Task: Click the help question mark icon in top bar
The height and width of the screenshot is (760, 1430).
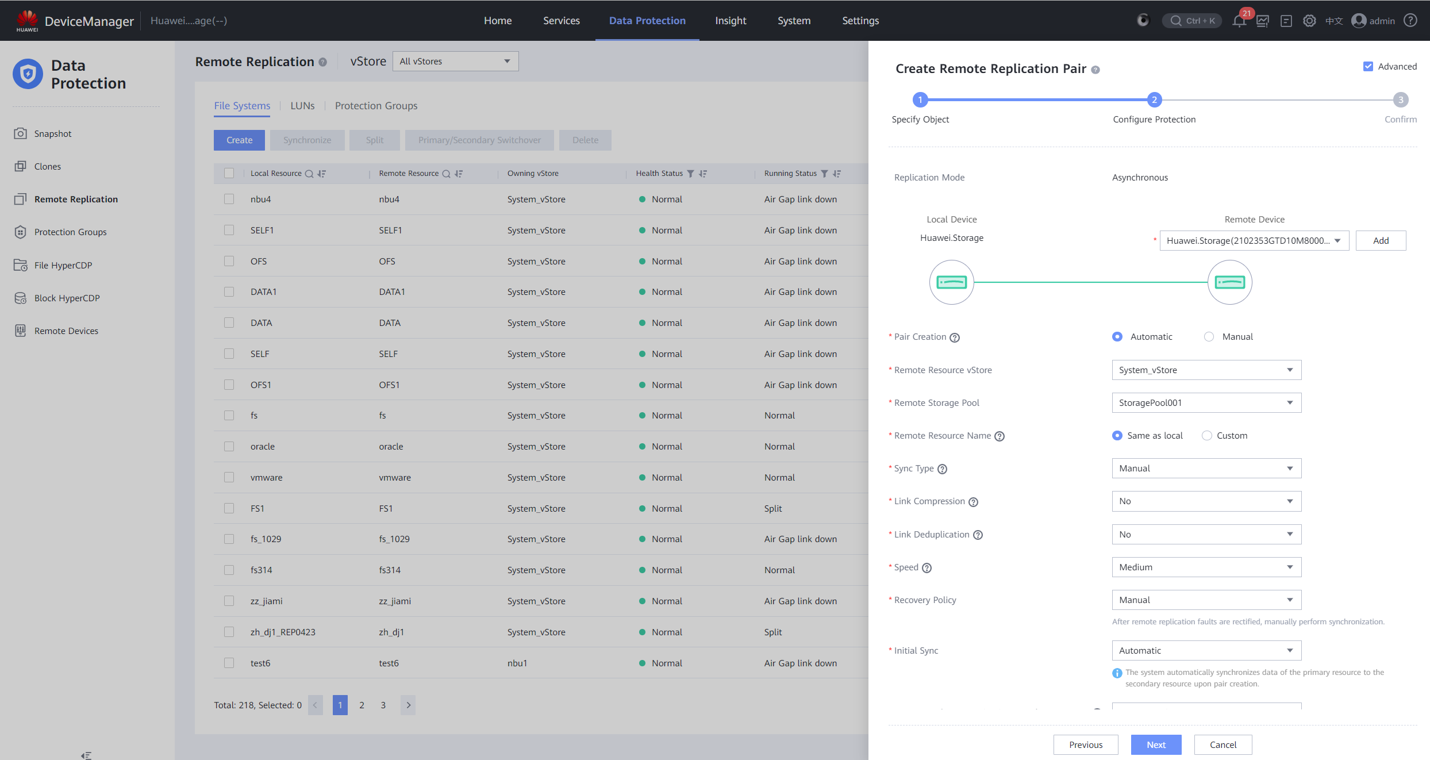Action: 1410,21
